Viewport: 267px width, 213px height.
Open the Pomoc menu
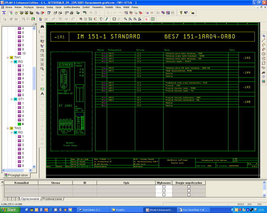pyautogui.click(x=135, y=7)
